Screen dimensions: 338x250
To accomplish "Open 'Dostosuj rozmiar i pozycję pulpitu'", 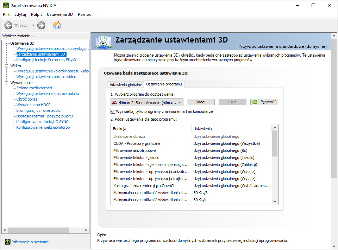I will pyautogui.click(x=45, y=116).
